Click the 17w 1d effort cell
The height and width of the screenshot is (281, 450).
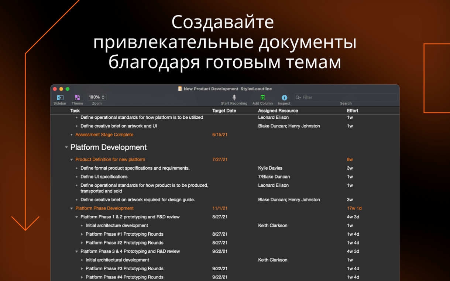(x=354, y=208)
